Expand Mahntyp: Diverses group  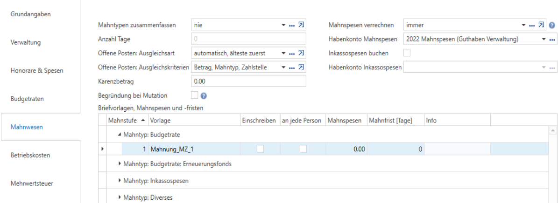(x=120, y=196)
